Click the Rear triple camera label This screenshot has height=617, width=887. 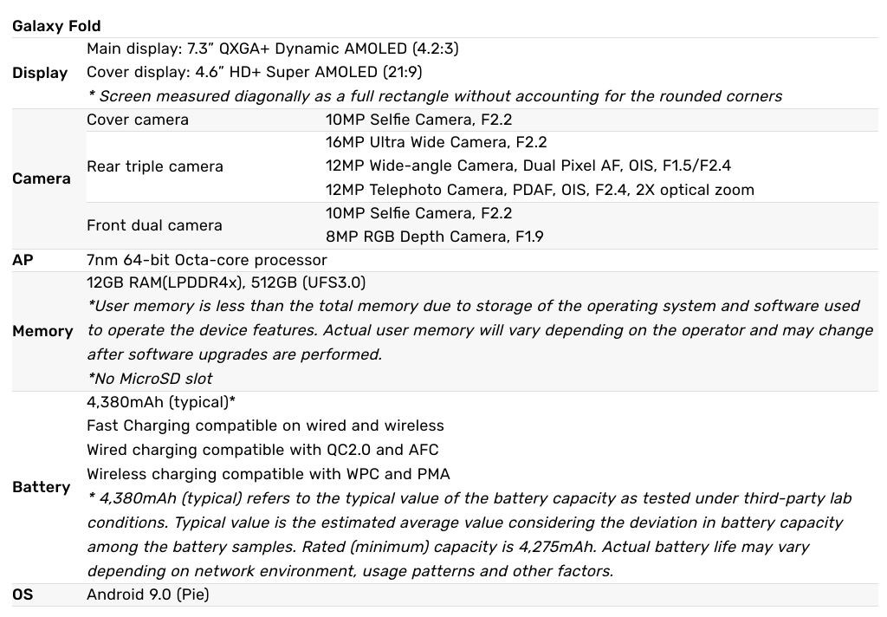tap(155, 166)
